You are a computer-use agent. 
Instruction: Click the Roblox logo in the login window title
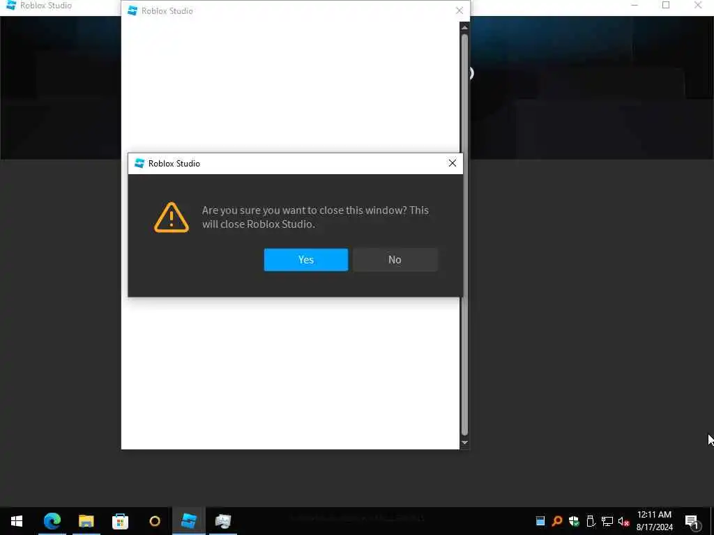tap(132, 10)
